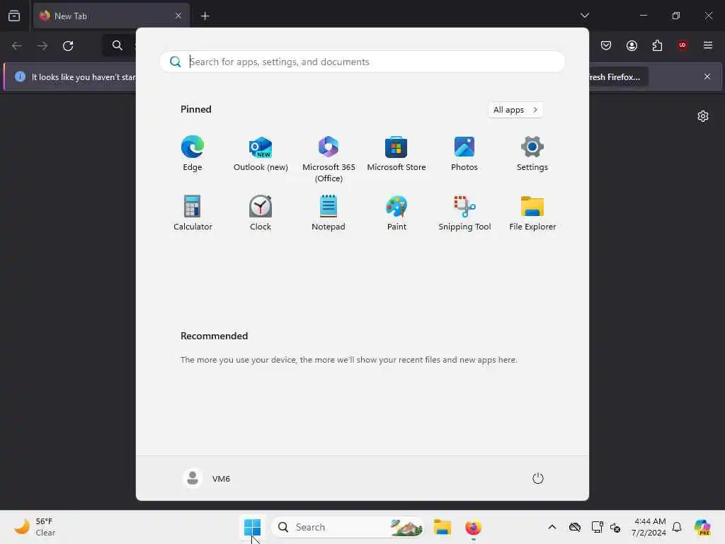Click the taskbar Search box
This screenshot has height=544, width=725.
click(x=347, y=527)
